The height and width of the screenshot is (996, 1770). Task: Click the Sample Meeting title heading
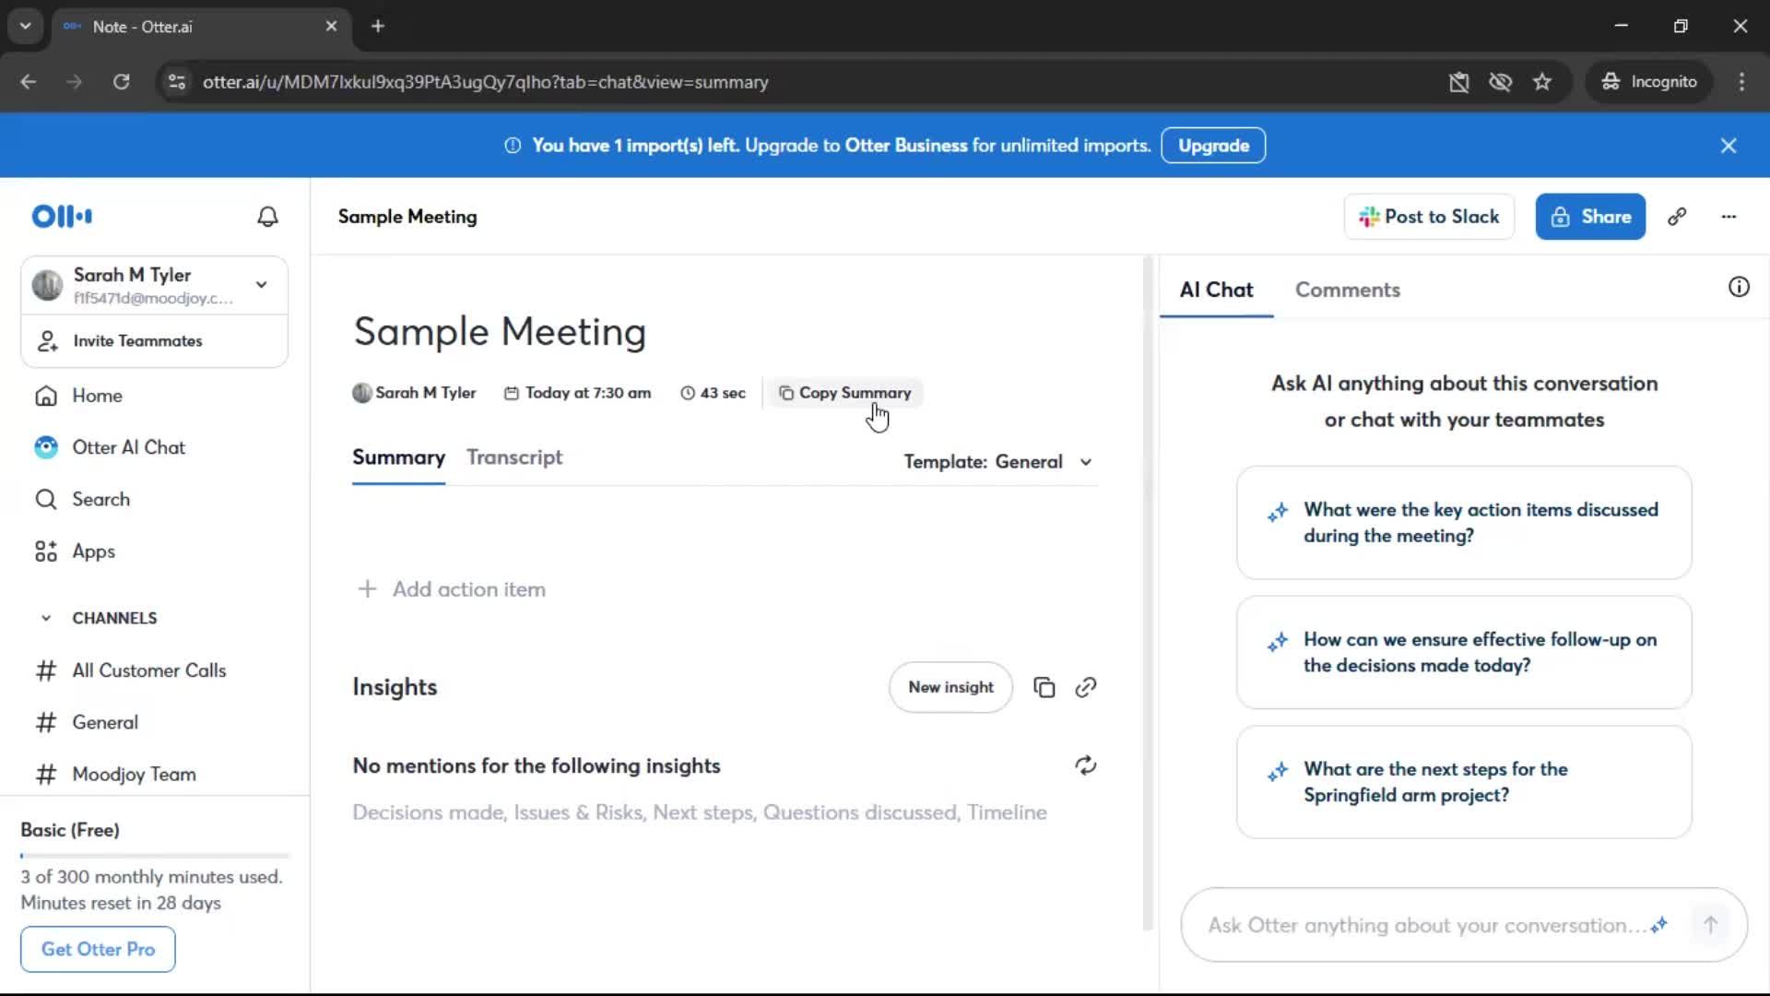500,332
